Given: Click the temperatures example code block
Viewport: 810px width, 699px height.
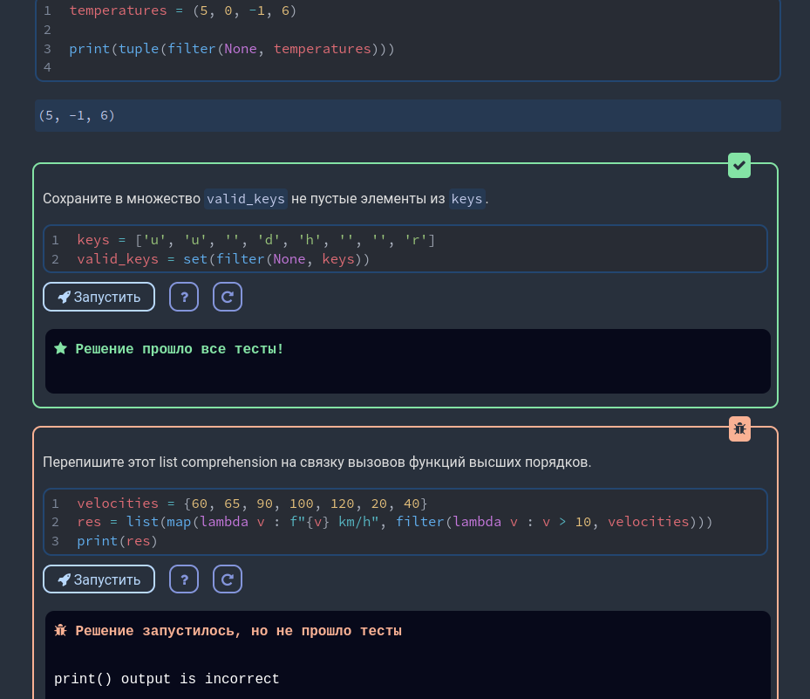Looking at the screenshot, I should [x=407, y=38].
